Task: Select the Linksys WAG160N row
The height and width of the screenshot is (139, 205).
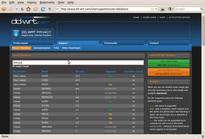Action: coord(78,127)
